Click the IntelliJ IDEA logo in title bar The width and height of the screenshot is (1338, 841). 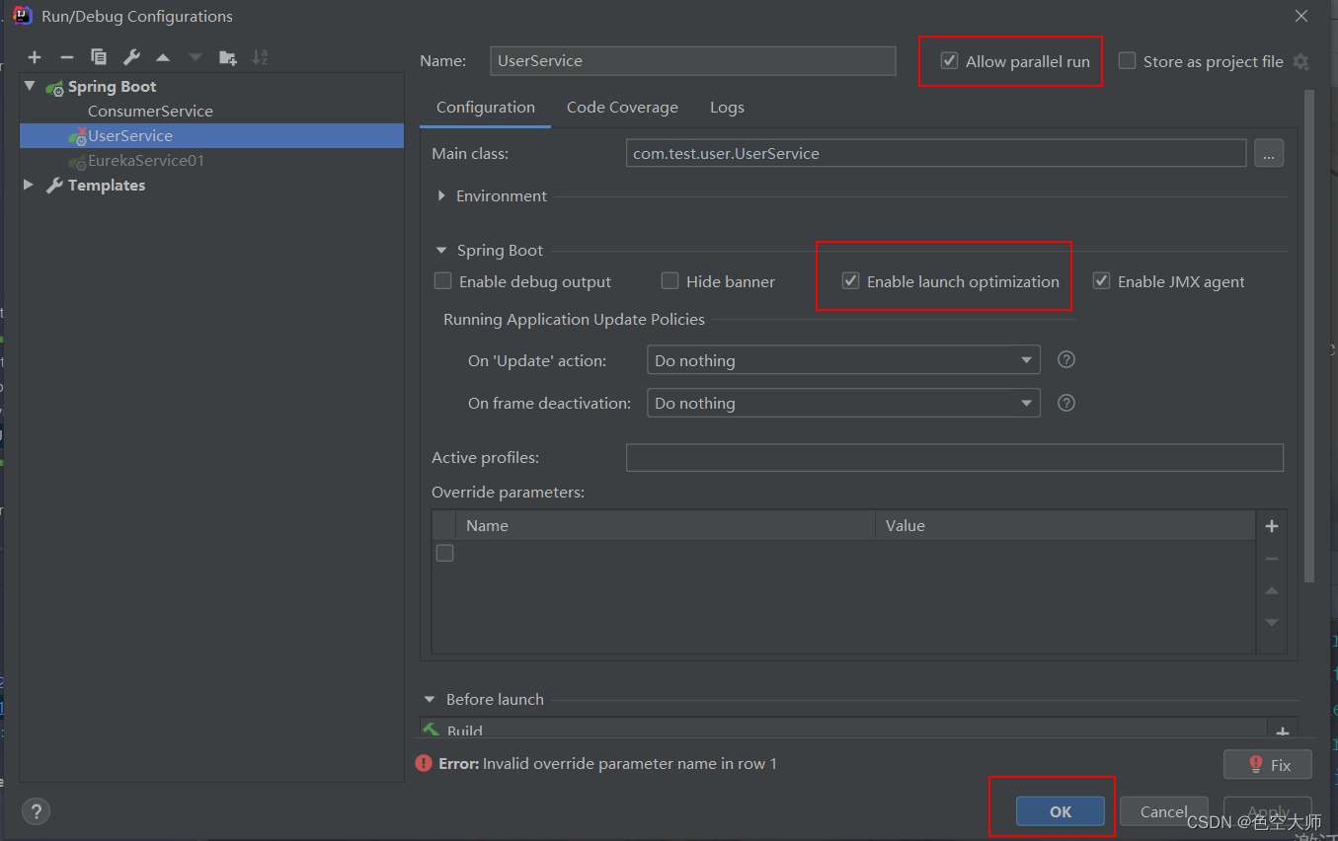pos(22,15)
